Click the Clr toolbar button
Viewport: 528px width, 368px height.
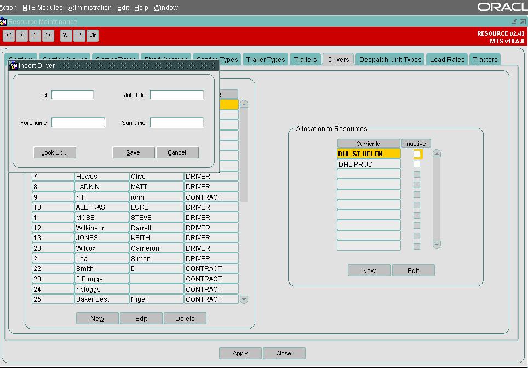point(93,35)
